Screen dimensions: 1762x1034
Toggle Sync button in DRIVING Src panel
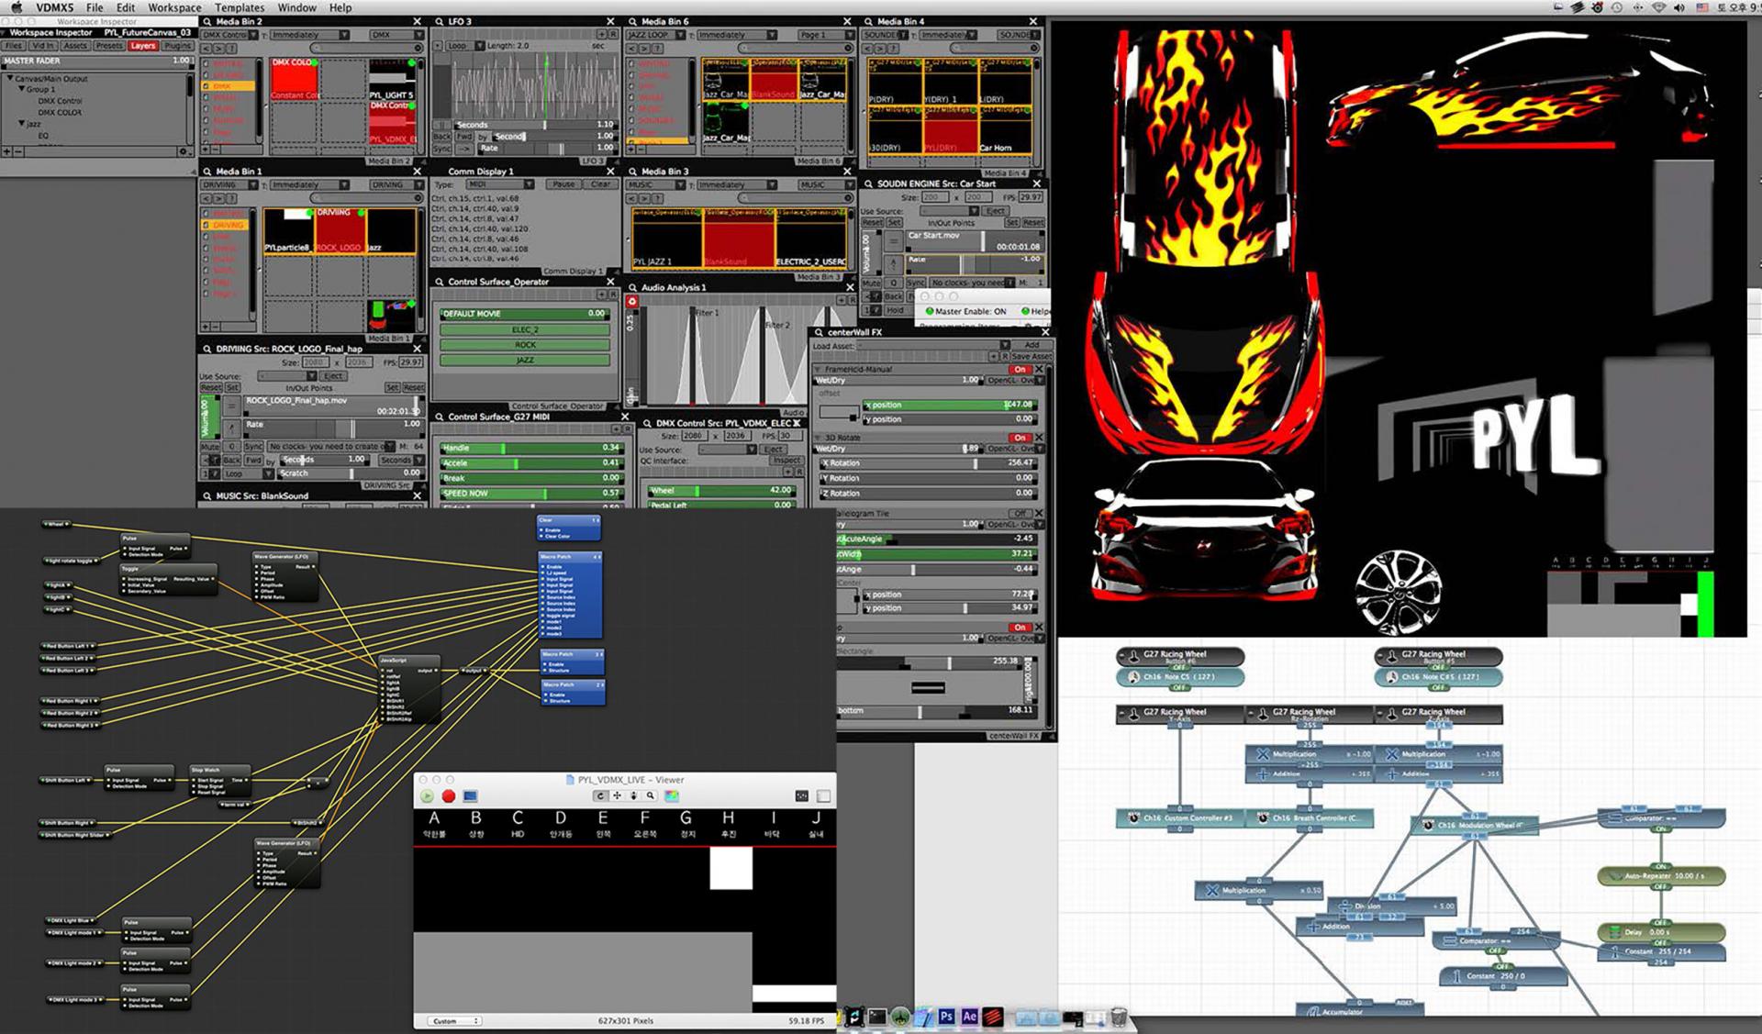coord(253,446)
